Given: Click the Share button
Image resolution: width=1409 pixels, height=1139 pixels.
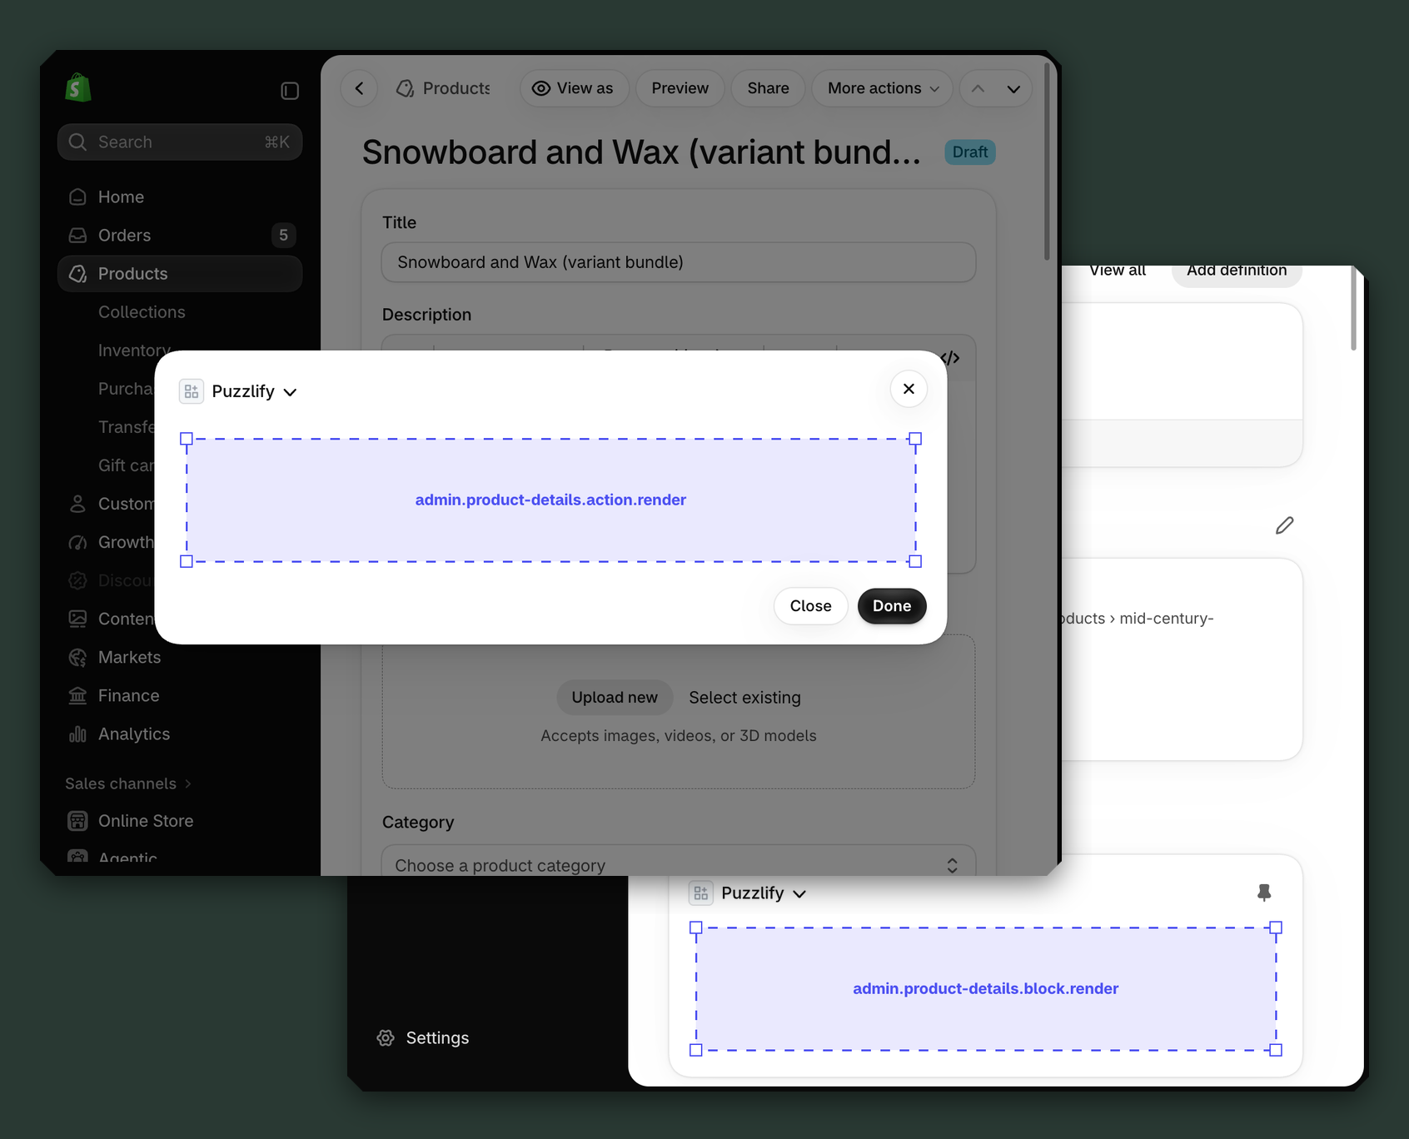Looking at the screenshot, I should pyautogui.click(x=768, y=88).
